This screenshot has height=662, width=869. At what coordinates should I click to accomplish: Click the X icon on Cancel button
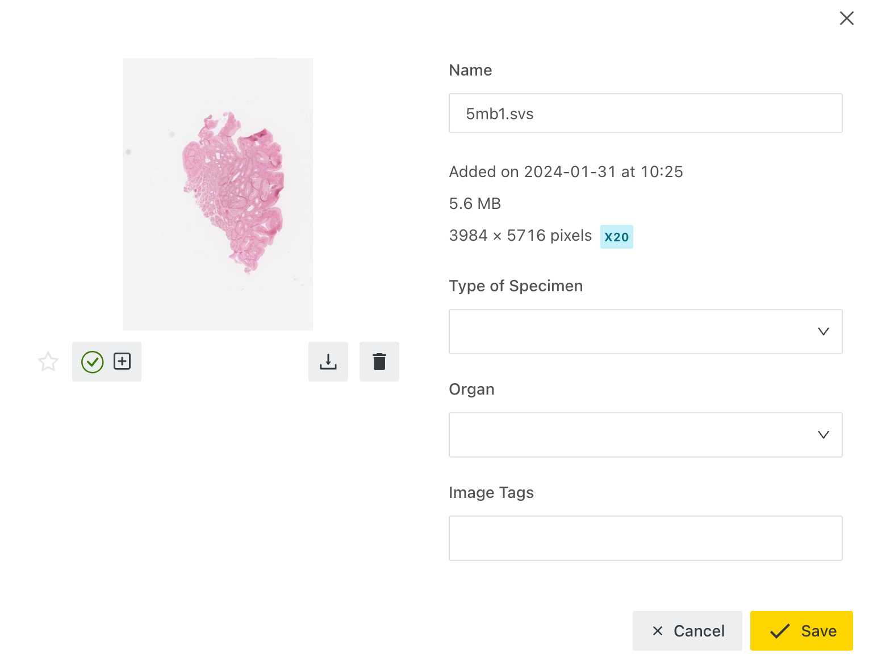pyautogui.click(x=658, y=631)
